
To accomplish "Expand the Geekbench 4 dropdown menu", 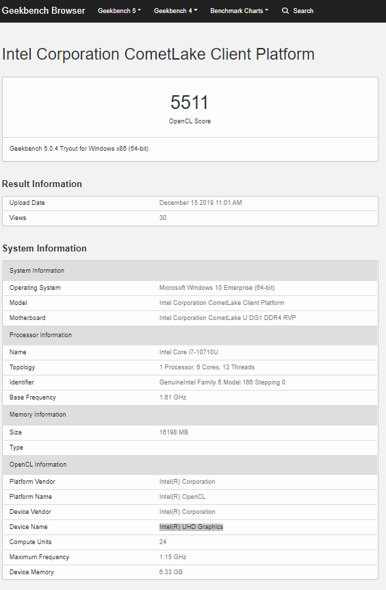I will pos(175,11).
